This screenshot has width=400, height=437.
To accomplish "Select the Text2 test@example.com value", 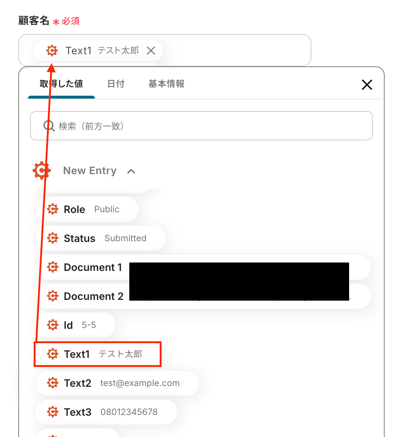I will click(117, 383).
